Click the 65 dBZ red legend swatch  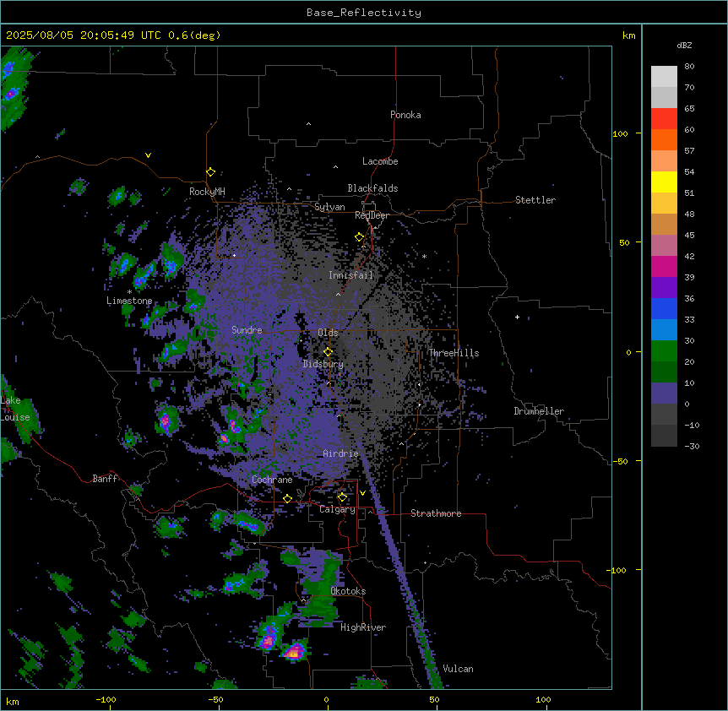pyautogui.click(x=664, y=119)
